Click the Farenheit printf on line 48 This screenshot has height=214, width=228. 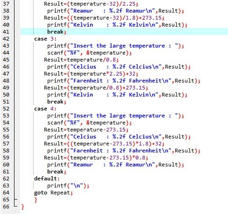[124, 81]
